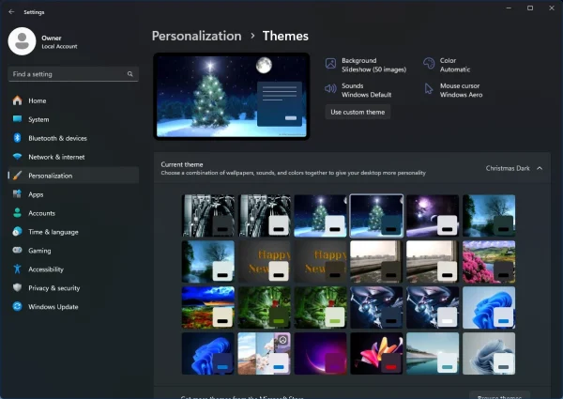Open Apps settings

tap(73, 194)
